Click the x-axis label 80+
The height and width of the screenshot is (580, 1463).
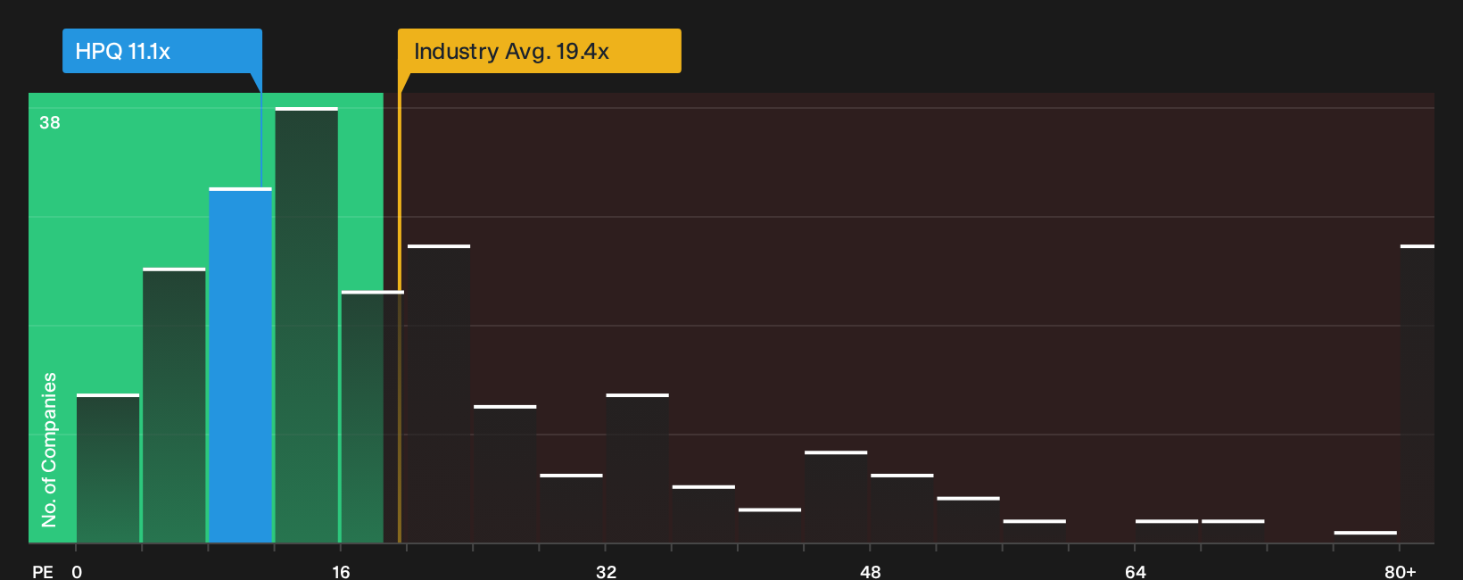pyautogui.click(x=1400, y=571)
